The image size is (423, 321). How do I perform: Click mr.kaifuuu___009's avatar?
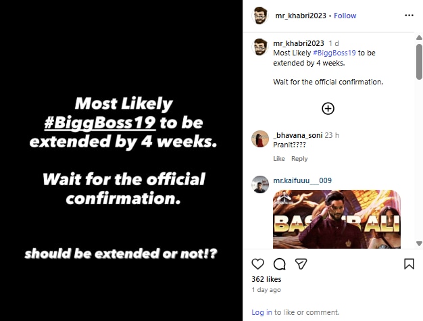pos(260,183)
